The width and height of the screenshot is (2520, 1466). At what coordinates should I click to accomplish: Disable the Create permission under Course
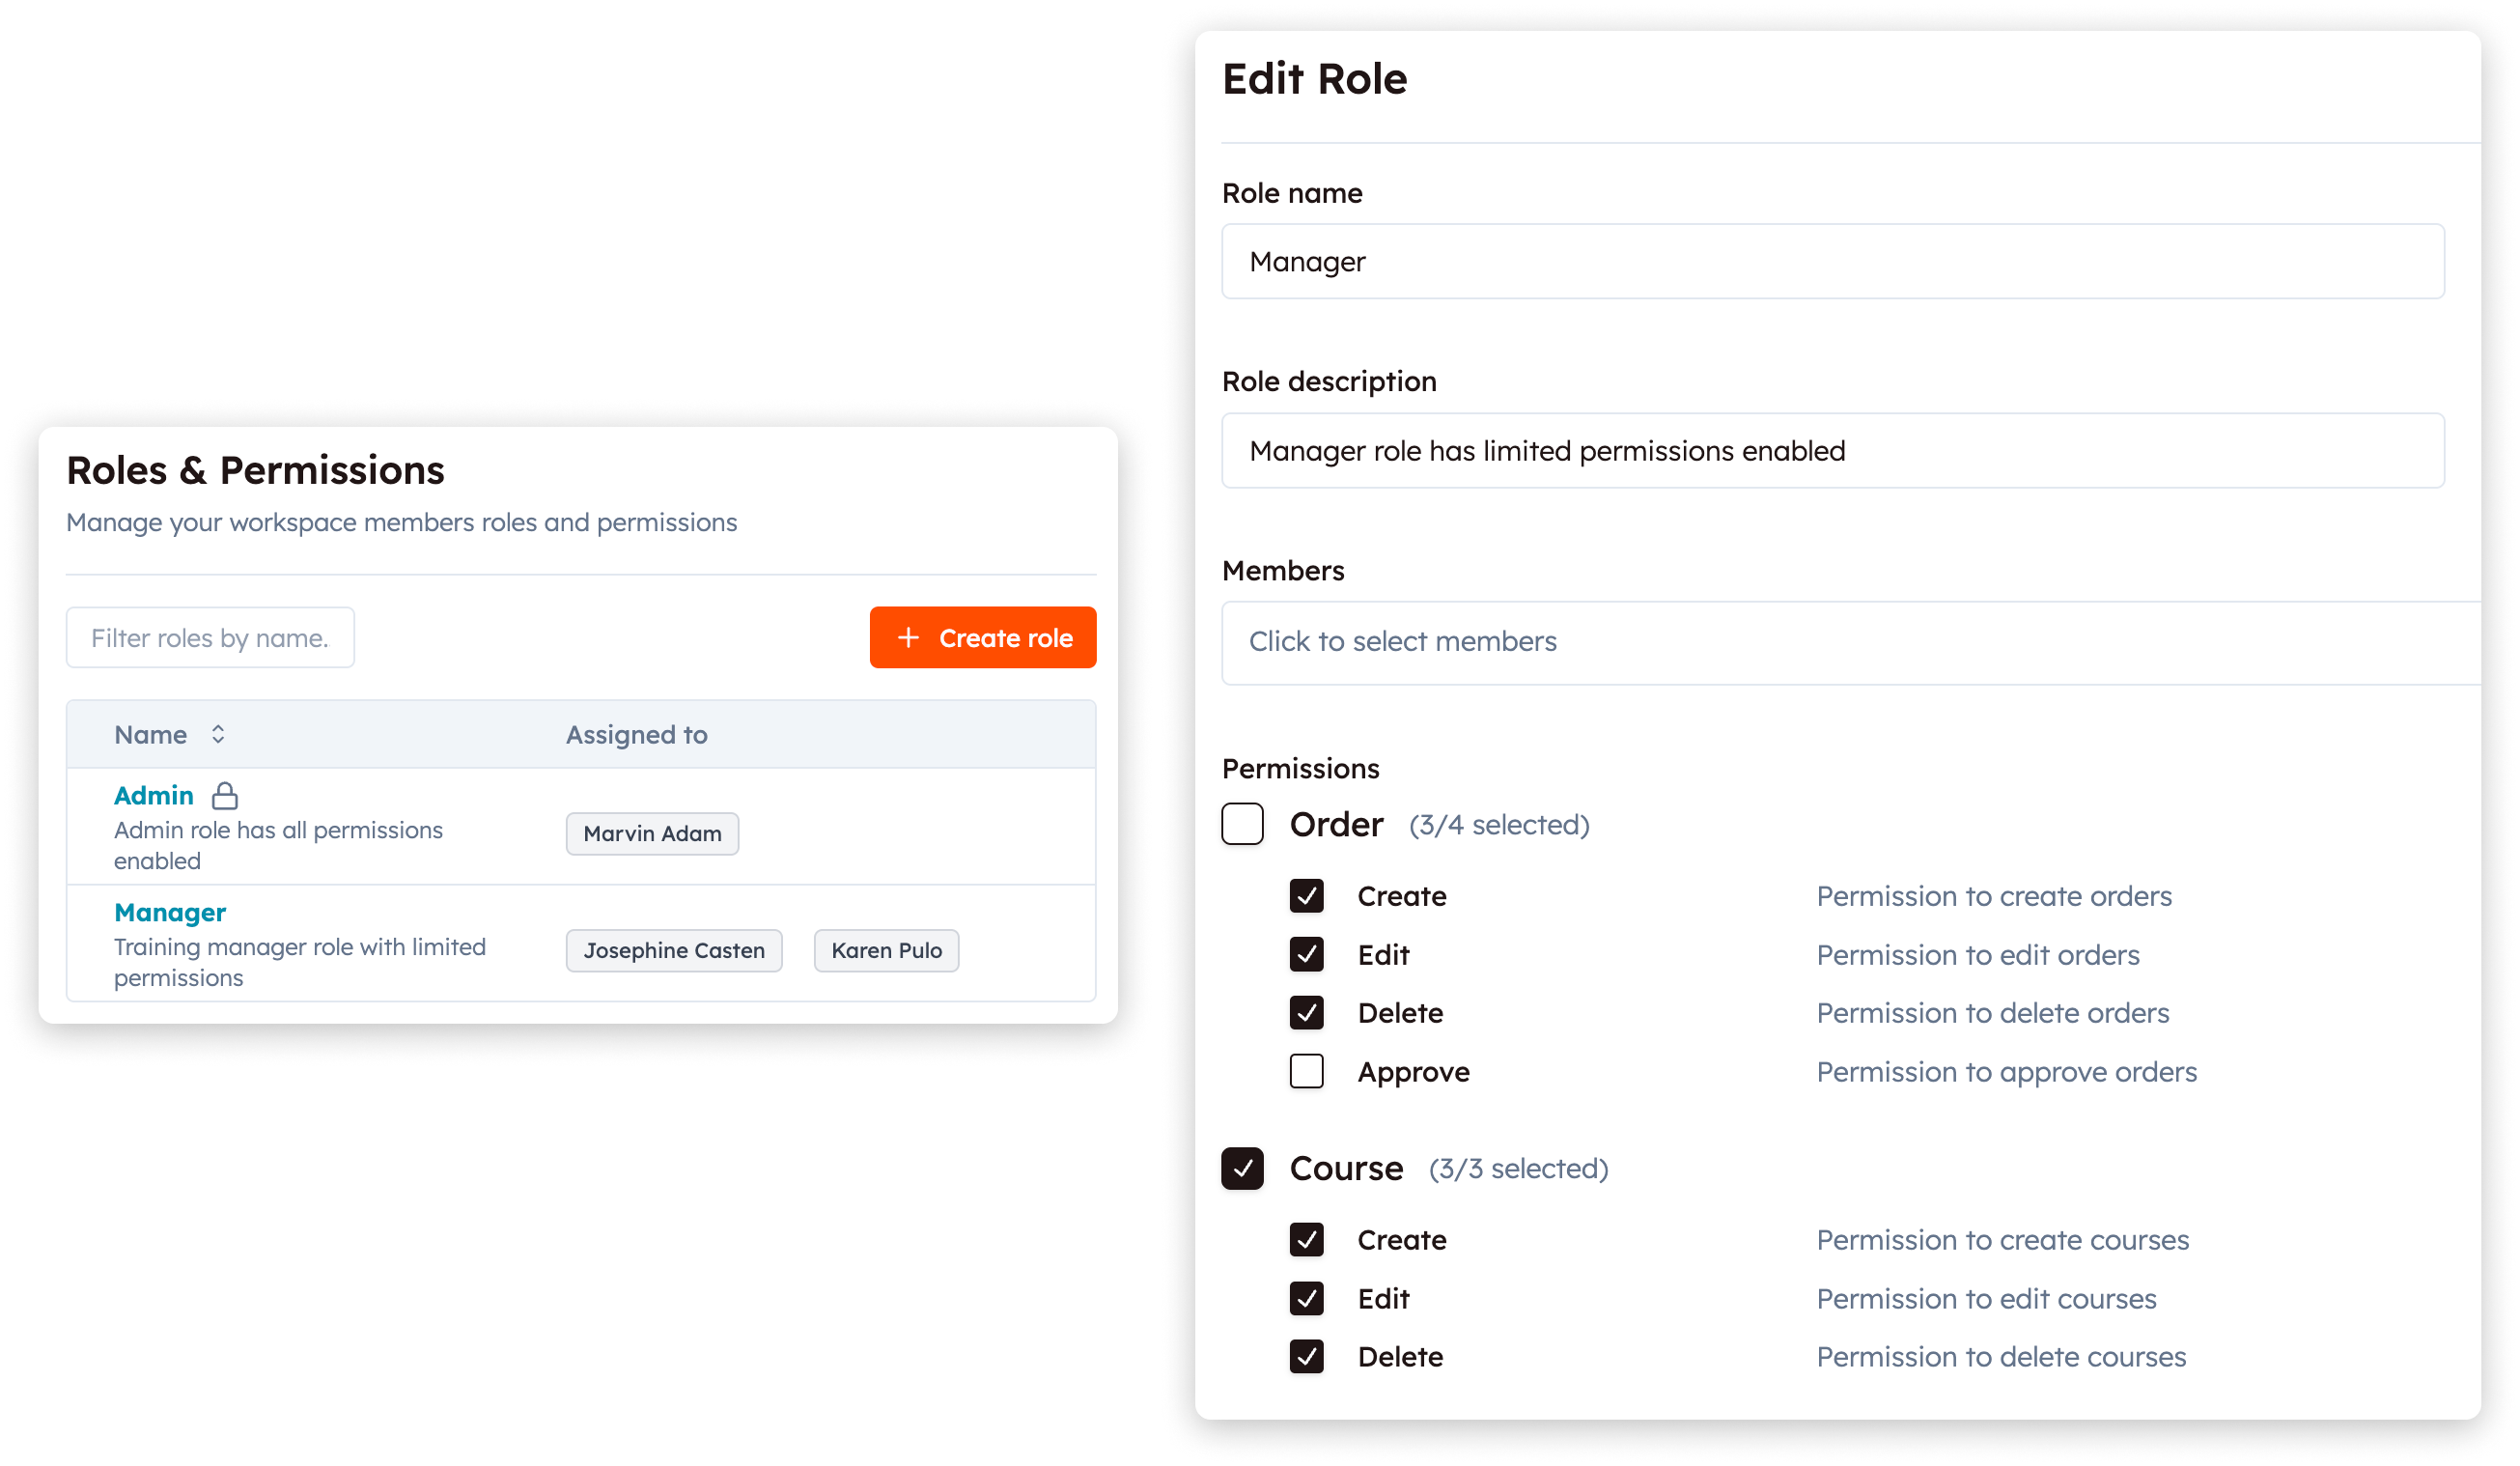tap(1306, 1240)
